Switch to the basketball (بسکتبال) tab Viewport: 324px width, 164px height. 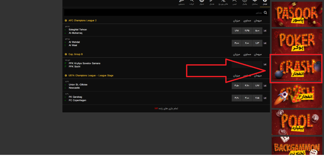tap(255, 2)
